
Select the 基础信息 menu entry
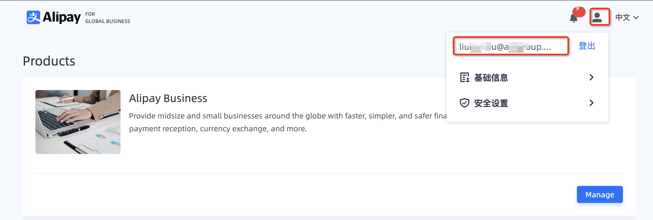click(491, 78)
